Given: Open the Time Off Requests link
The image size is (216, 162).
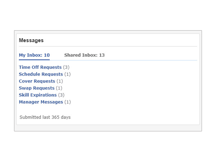Looking at the screenshot, I should pos(40,67).
